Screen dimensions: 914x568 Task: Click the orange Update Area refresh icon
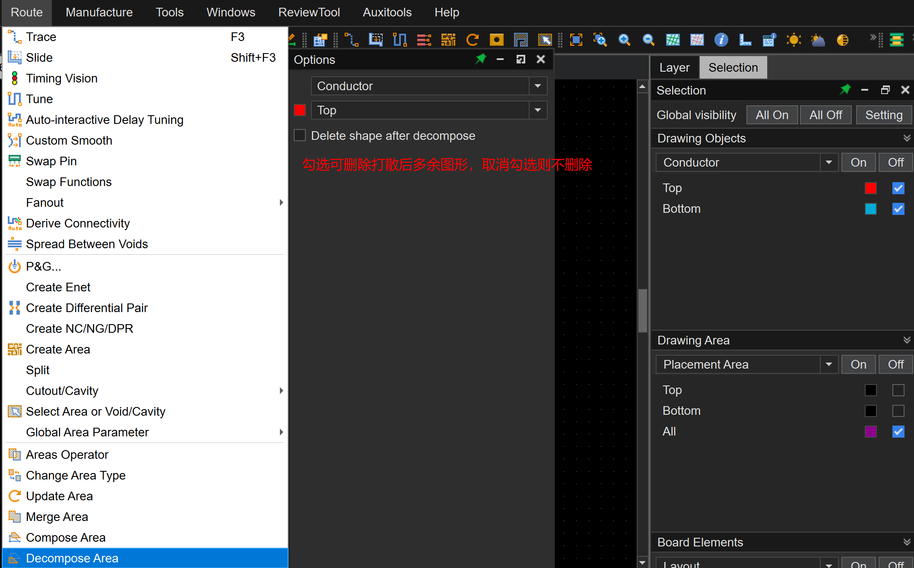pyautogui.click(x=473, y=40)
